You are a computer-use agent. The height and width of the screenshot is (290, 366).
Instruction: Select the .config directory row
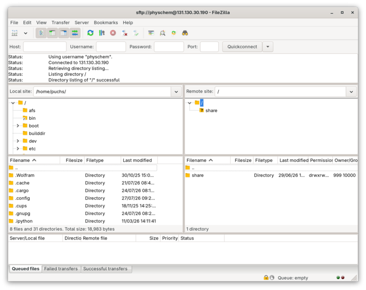83,198
